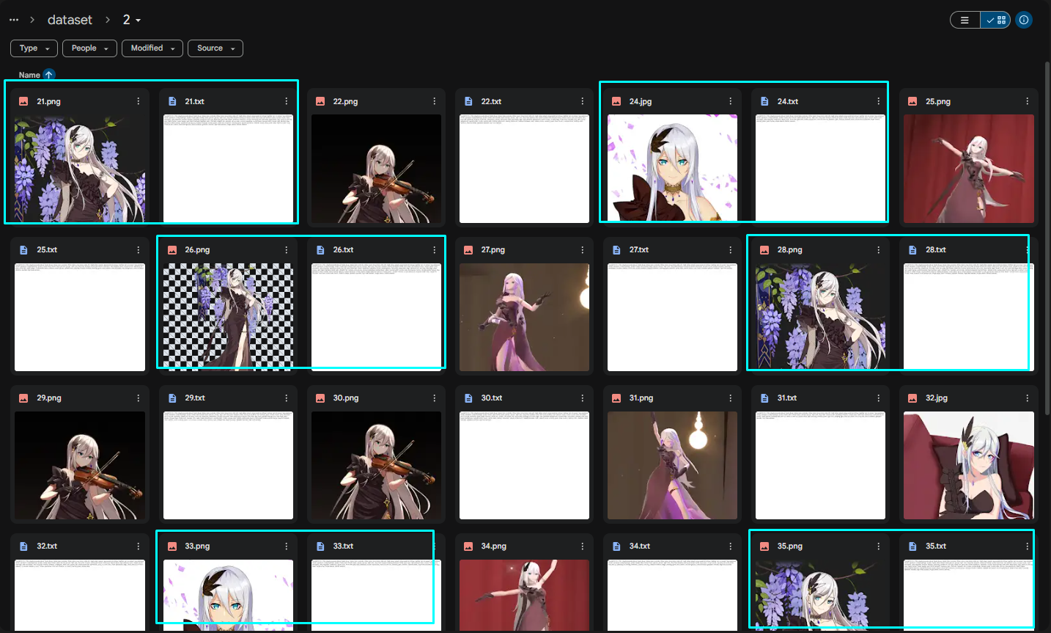
Task: Select the 29.png thumbnail image
Action: click(80, 465)
